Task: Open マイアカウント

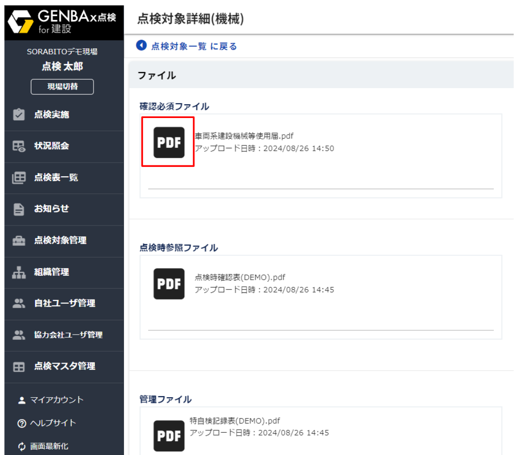Action: pos(57,400)
